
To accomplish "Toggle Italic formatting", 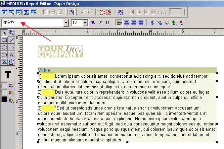I will pos(100,23).
